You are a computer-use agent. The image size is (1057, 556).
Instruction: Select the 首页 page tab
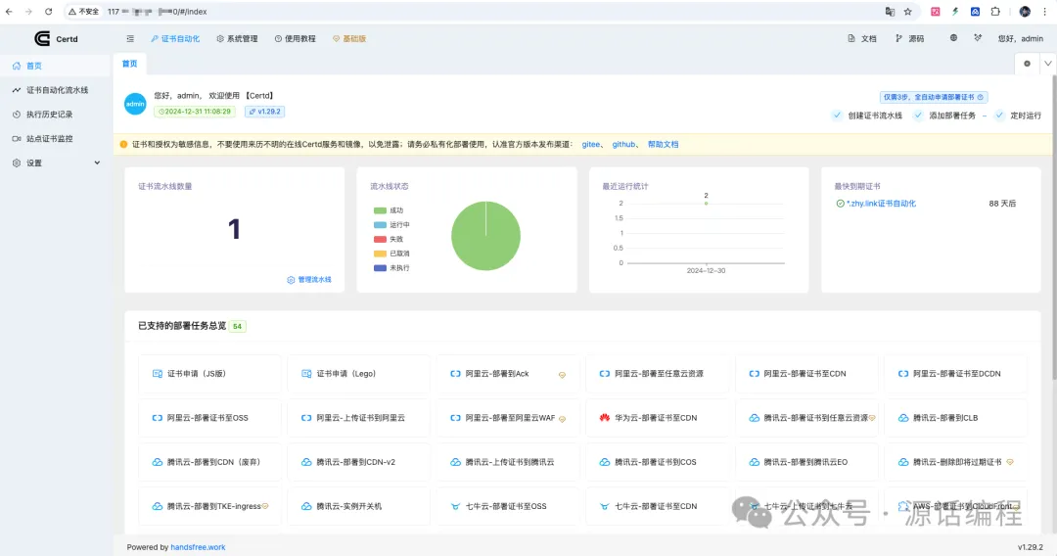[x=129, y=64]
